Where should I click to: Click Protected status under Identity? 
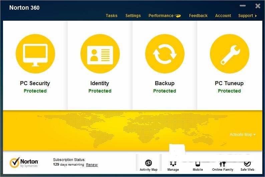click(100, 91)
